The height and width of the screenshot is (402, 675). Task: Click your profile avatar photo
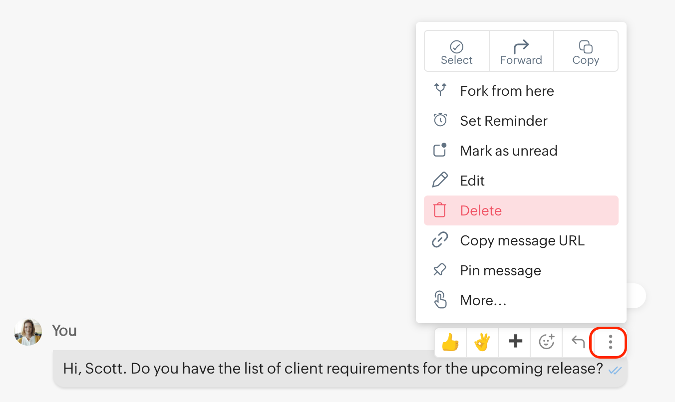click(28, 332)
